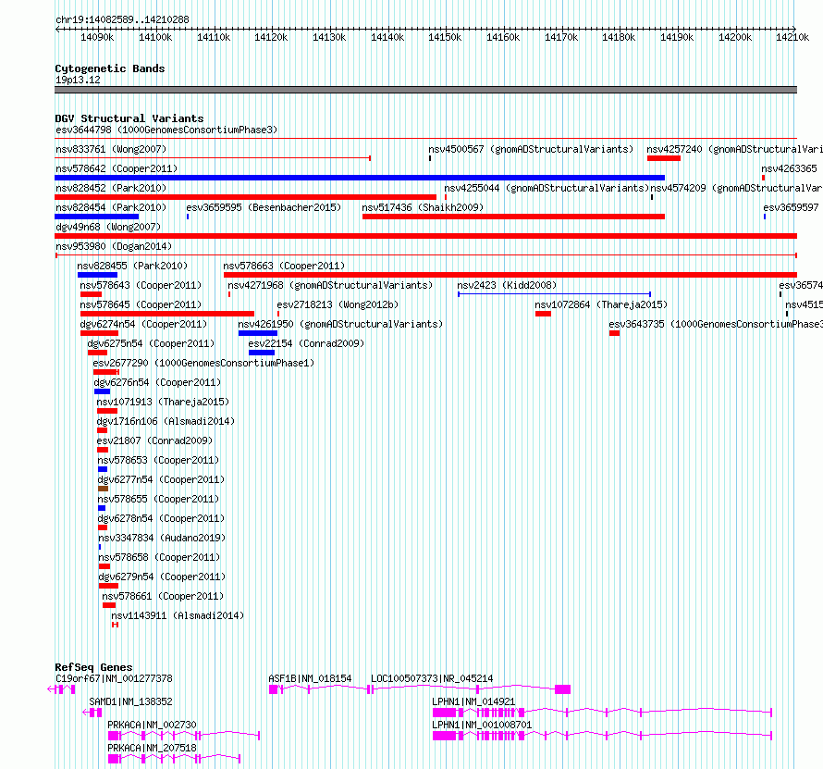823x769 pixels.
Task: Click the brown dgv6277n54 variant bar
Action: coord(103,489)
